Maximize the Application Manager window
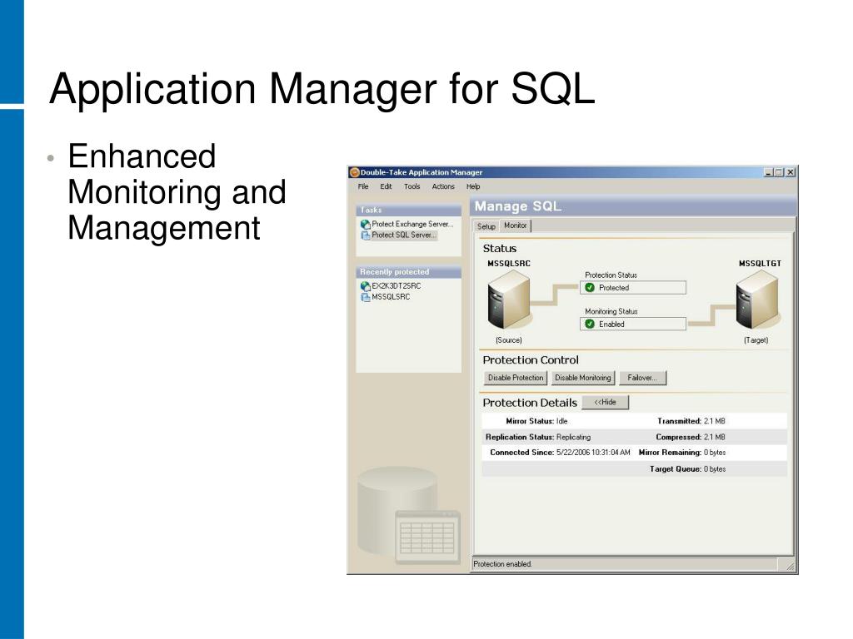Viewport: 853px width, 639px height. pos(779,172)
